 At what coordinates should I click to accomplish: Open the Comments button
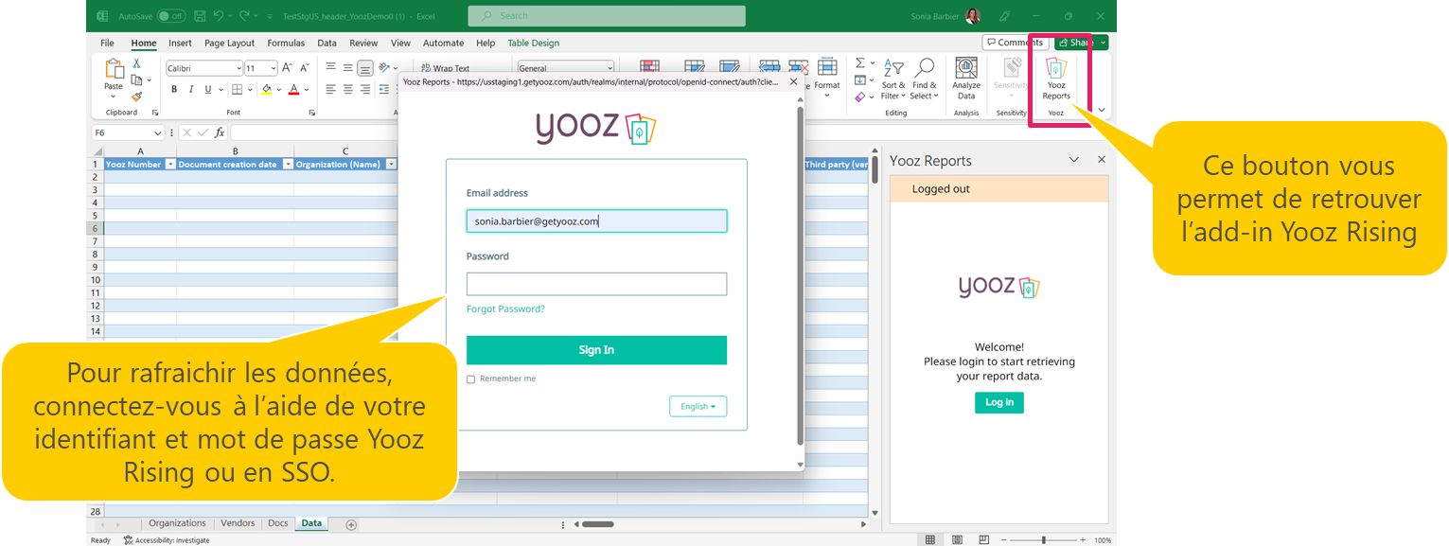[x=1014, y=43]
